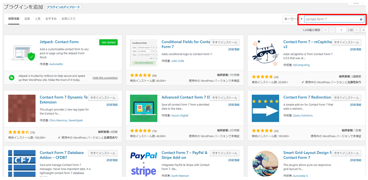Switch to the お気に入り tab

click(69, 19)
